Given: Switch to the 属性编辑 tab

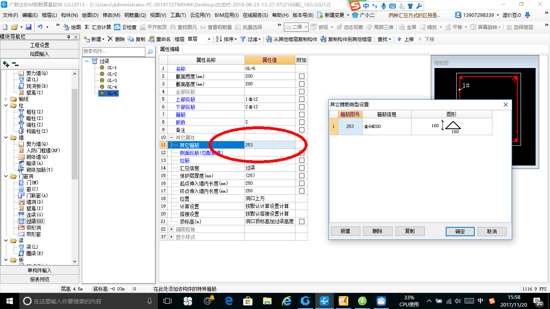Looking at the screenshot, I should point(170,49).
